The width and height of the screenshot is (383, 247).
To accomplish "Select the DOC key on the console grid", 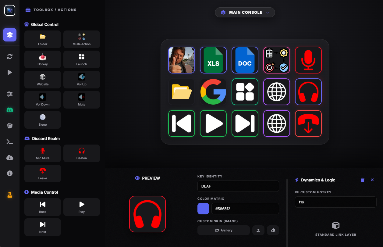I will 245,60.
